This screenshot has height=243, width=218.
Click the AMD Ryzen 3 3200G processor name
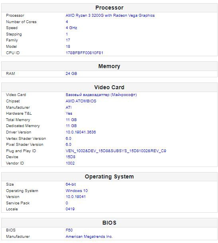pyautogui.click(x=110, y=16)
